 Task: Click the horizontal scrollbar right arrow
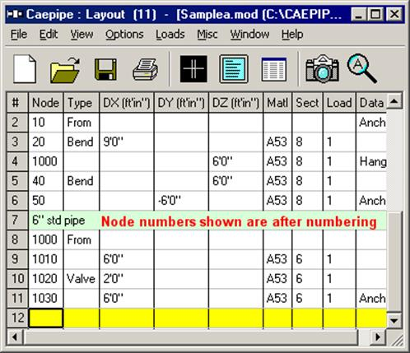tap(378, 337)
